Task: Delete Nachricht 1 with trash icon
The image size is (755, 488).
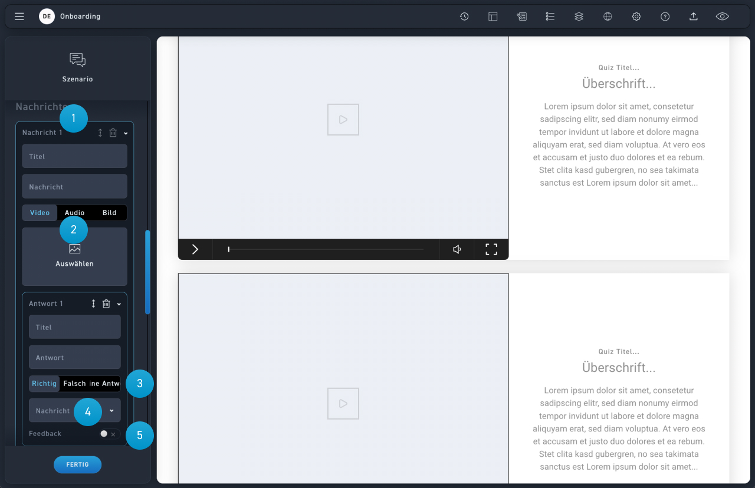Action: coord(113,133)
